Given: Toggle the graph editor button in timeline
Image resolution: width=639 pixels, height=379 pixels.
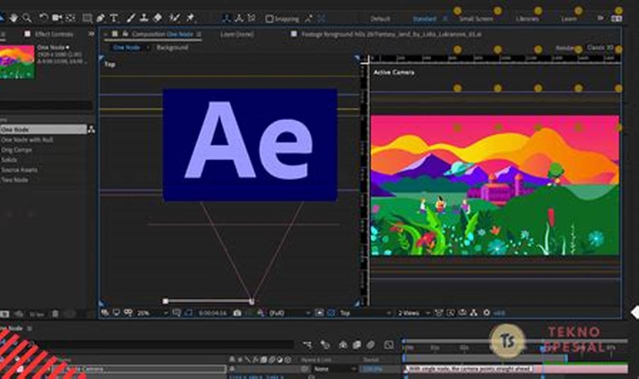Looking at the screenshot, I should (389, 345).
